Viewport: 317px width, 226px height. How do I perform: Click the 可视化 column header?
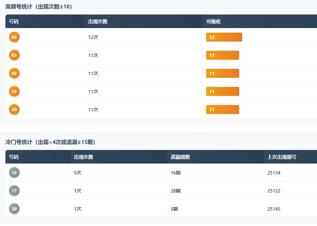pyautogui.click(x=213, y=21)
